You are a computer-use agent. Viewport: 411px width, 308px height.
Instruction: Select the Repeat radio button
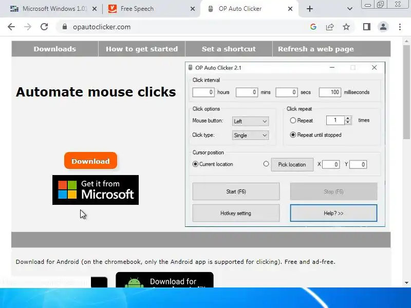coord(293,121)
